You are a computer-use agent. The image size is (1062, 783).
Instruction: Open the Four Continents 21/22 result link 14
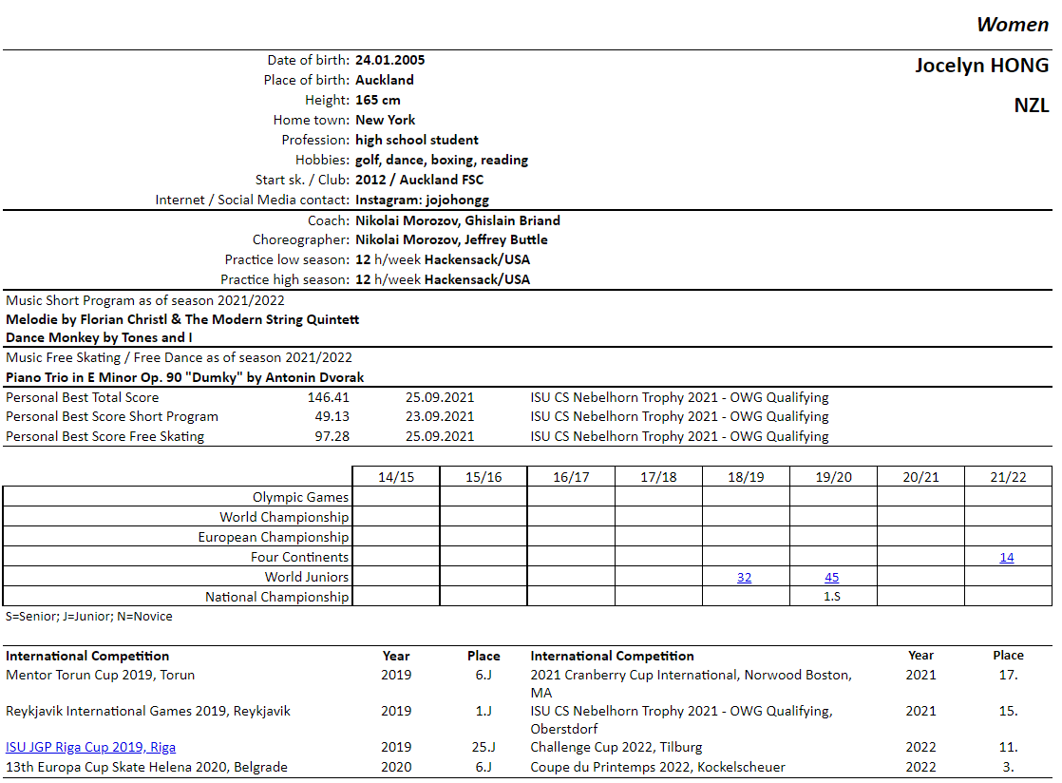click(x=1007, y=558)
